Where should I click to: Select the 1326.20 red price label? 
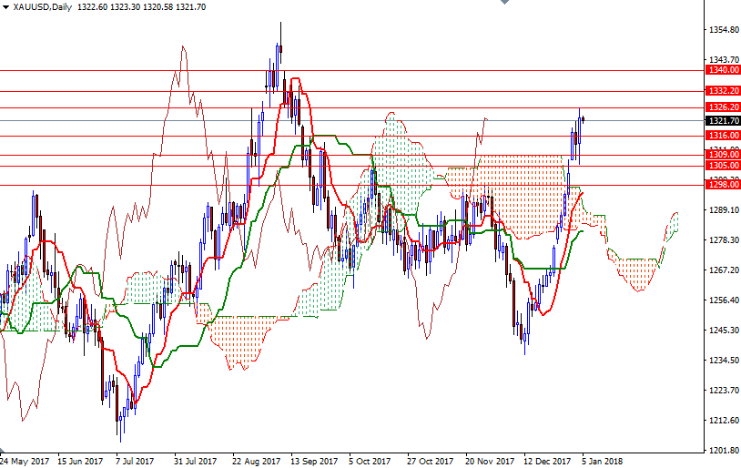723,107
